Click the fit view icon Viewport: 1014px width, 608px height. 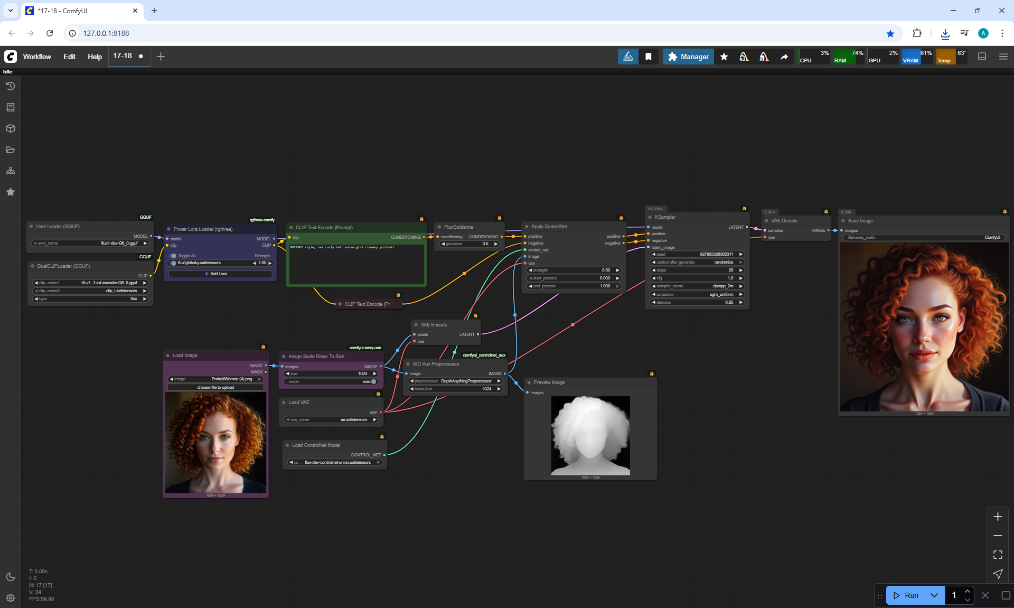[x=998, y=555]
